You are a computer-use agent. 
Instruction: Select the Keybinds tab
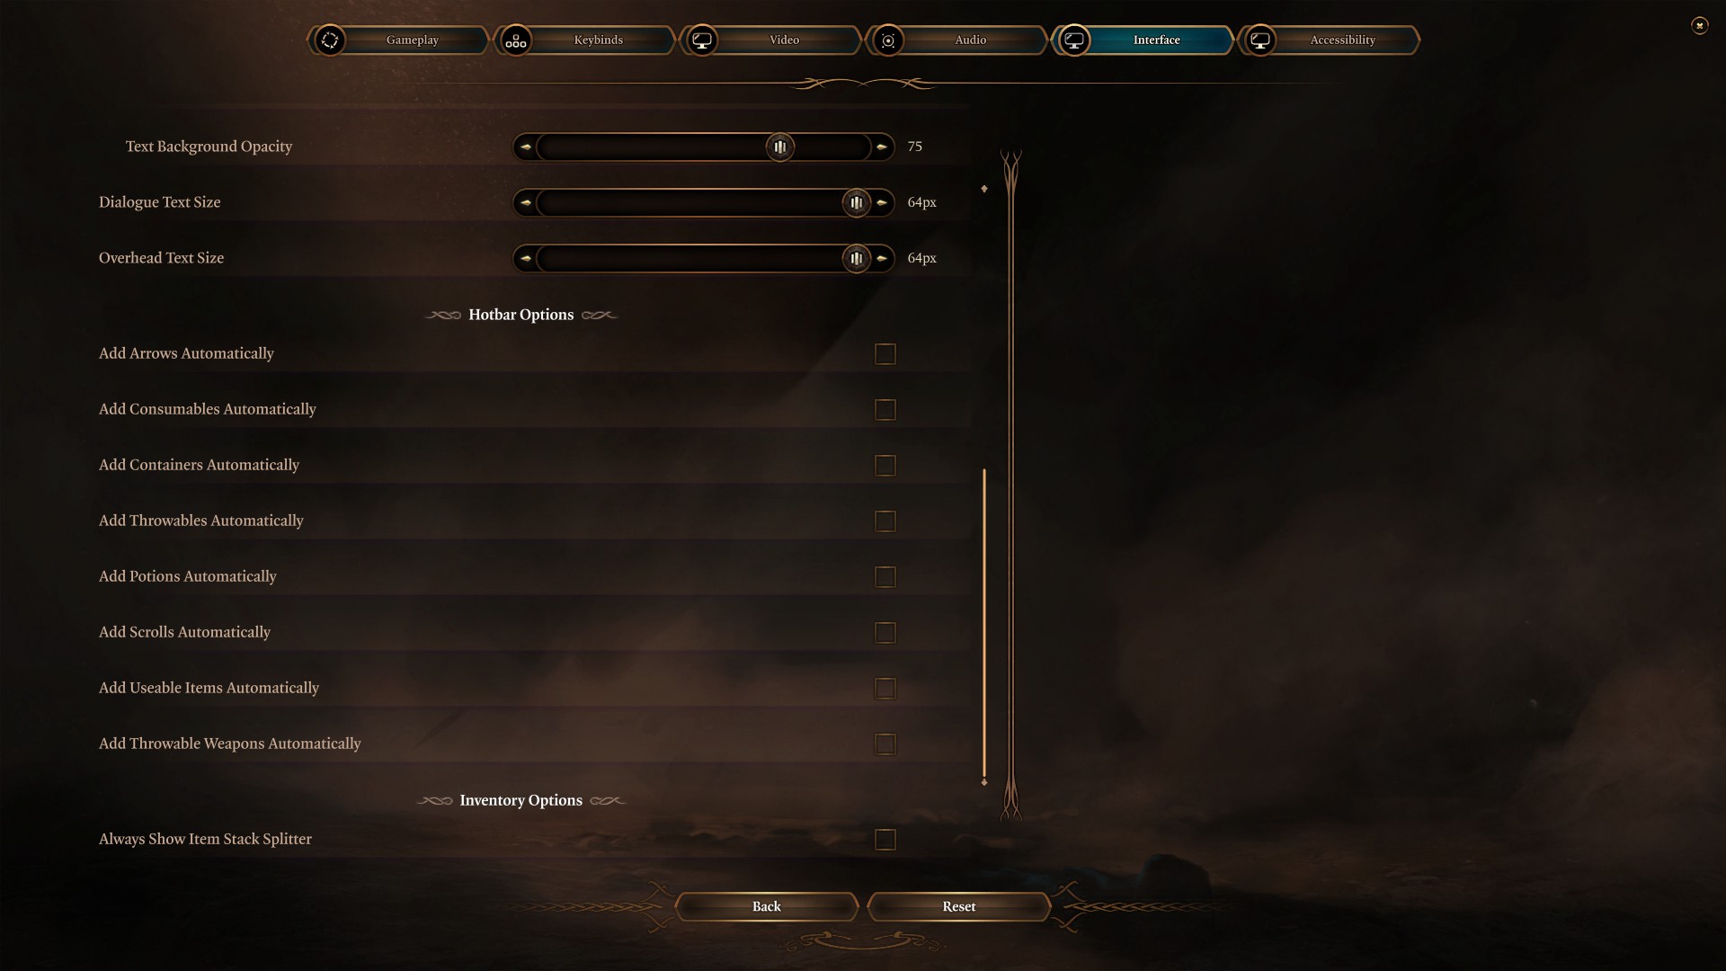tap(598, 38)
